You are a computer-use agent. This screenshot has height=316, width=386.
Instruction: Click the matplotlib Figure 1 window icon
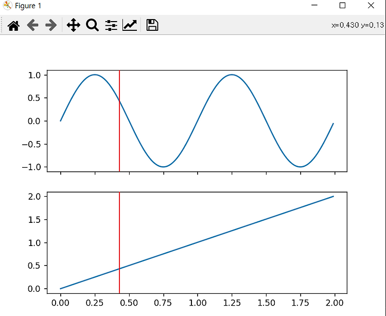tap(8, 6)
